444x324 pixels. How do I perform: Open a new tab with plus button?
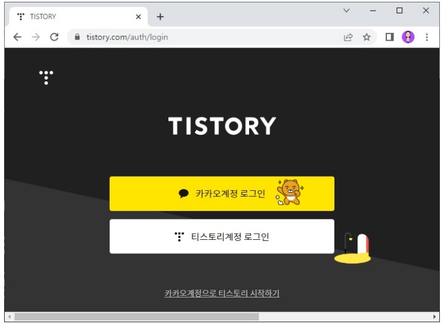pos(160,16)
